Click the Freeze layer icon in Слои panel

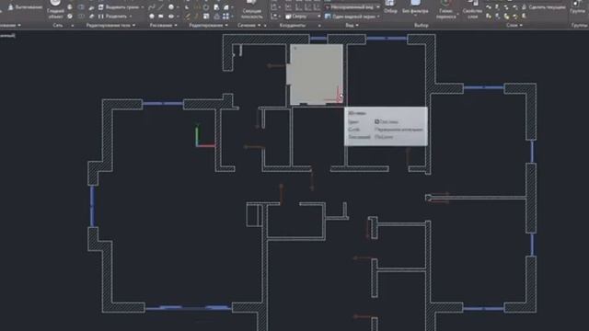(506, 7)
